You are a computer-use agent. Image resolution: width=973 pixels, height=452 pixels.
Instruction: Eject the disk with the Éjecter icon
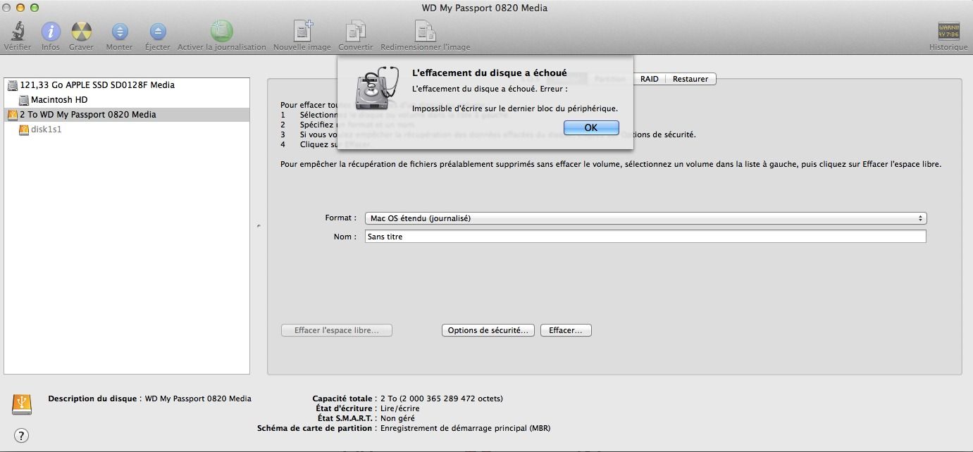[x=158, y=32]
